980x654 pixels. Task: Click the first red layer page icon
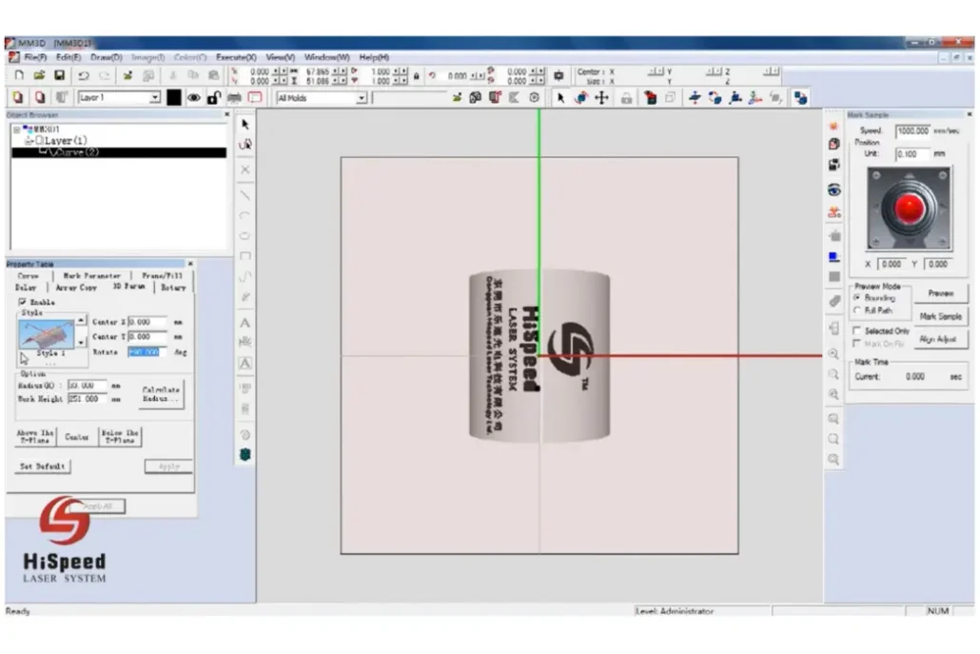point(18,97)
